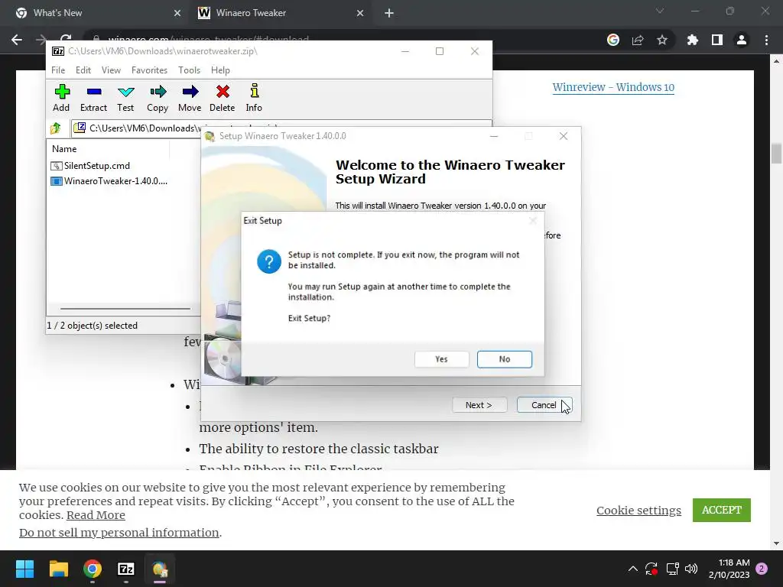Open File menu in 7-Zip

[x=58, y=70]
